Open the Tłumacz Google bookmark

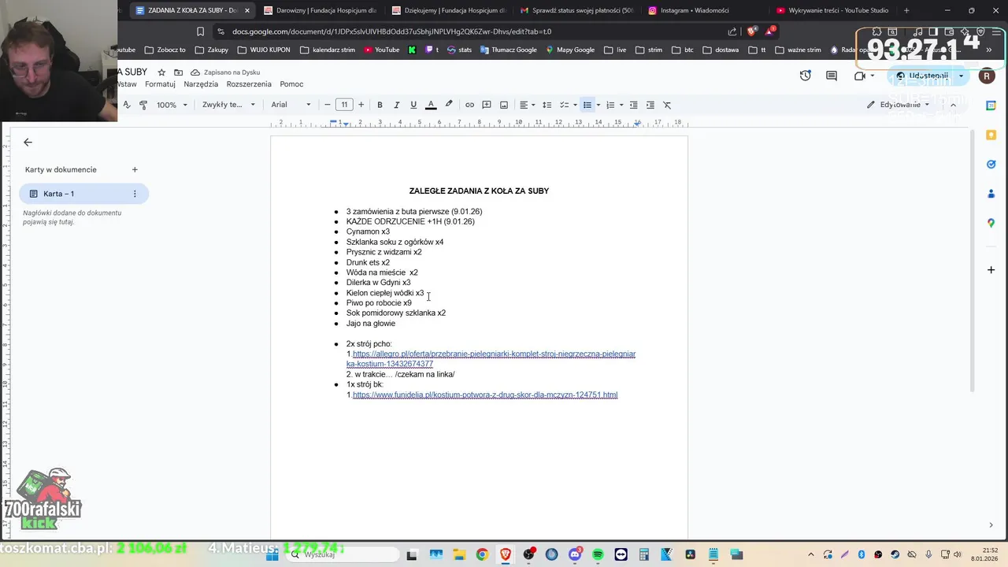tap(507, 50)
